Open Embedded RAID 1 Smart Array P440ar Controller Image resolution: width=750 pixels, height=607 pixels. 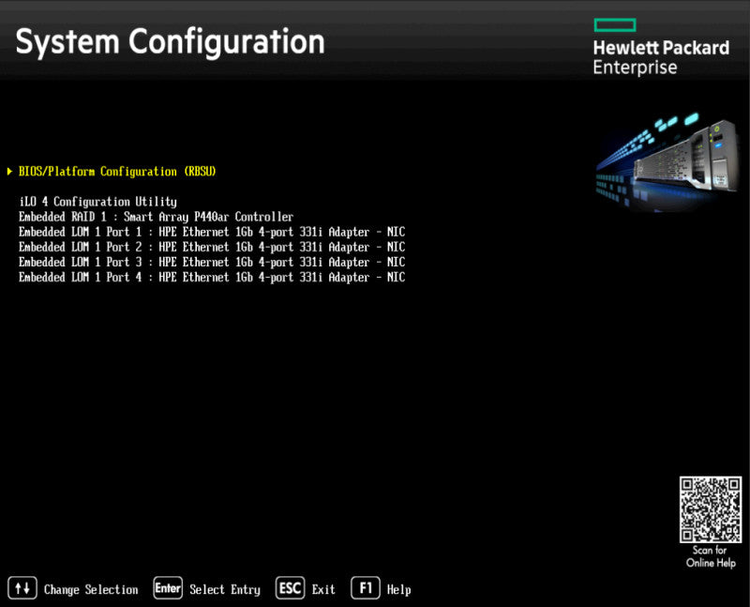point(156,217)
